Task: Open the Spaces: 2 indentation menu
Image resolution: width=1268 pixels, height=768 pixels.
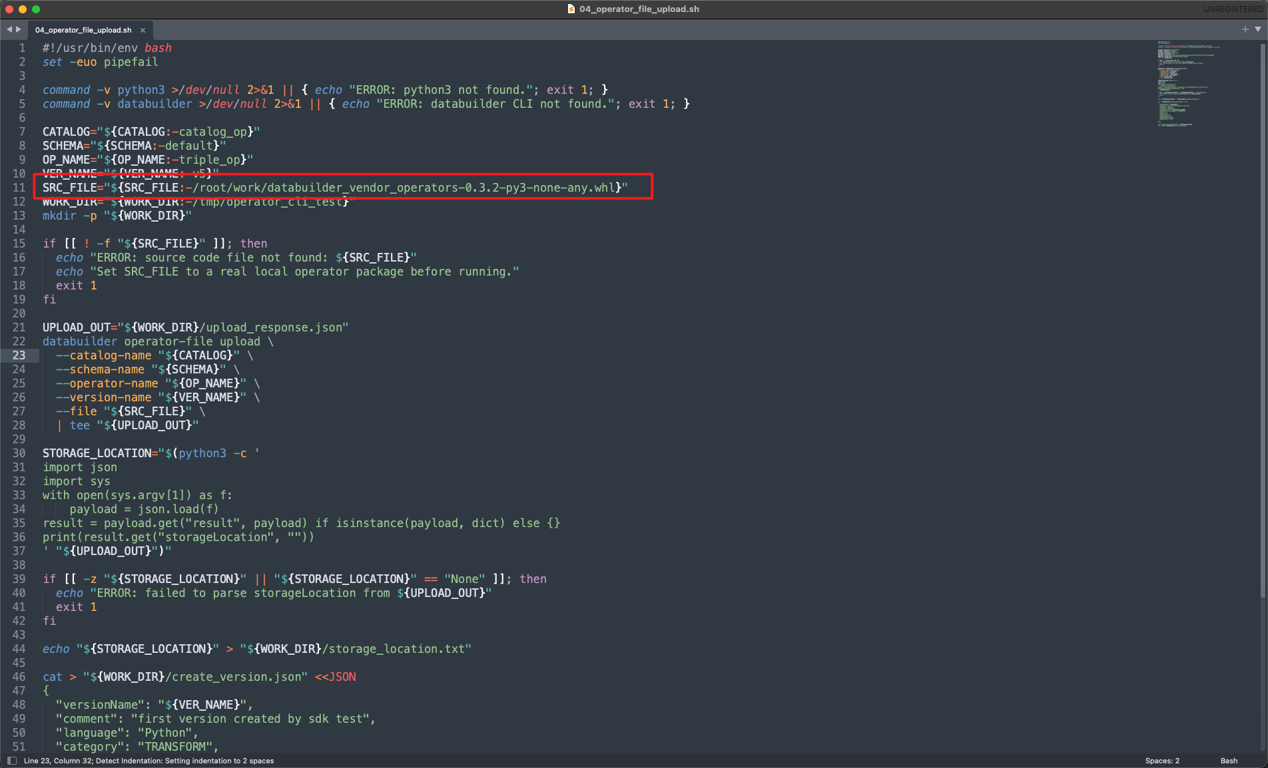Action: coord(1162,761)
